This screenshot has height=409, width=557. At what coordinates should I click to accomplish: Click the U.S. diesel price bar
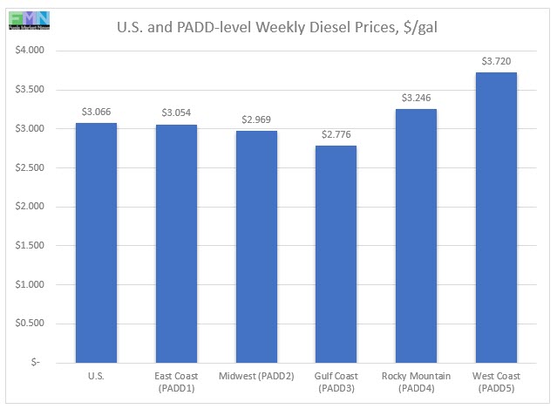pos(96,242)
